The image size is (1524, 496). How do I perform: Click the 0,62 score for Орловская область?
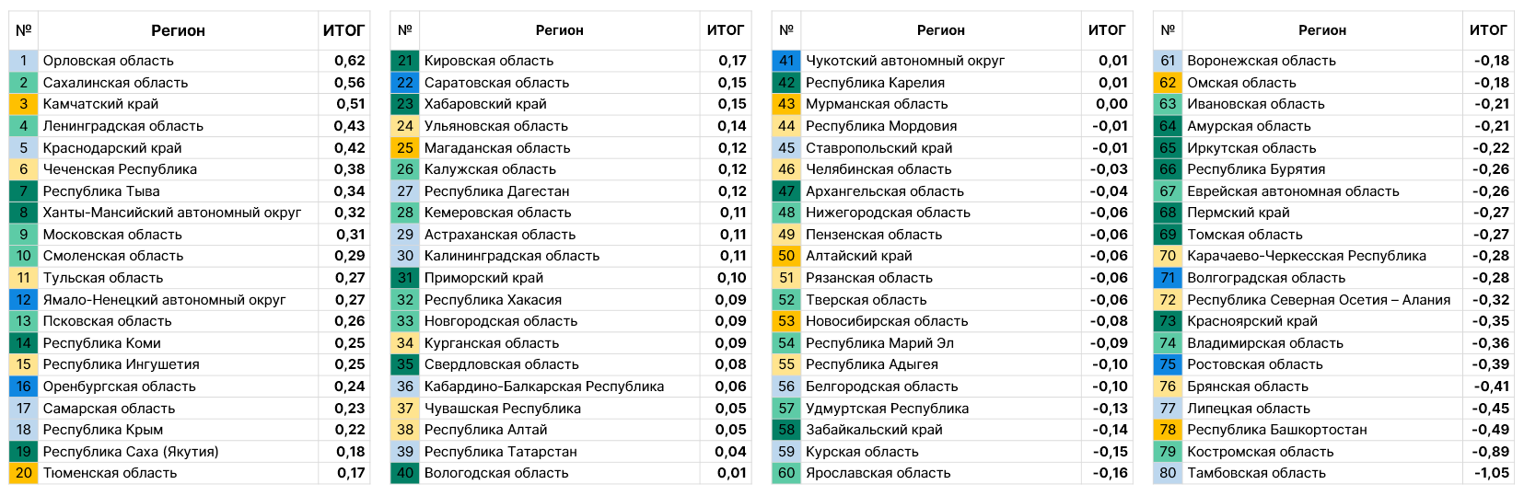point(350,61)
